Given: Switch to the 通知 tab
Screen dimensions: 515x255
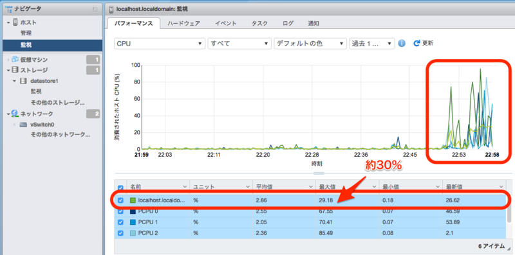Looking at the screenshot, I should (314, 24).
